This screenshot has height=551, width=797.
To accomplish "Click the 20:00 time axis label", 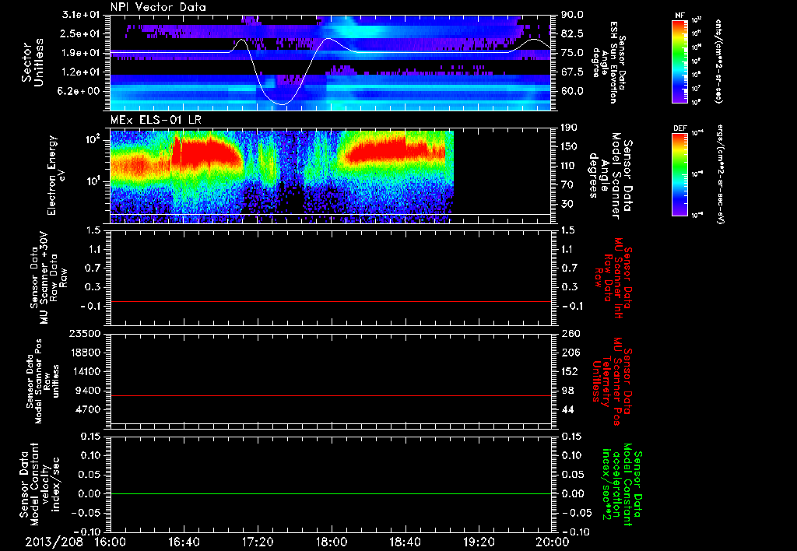I will [x=553, y=542].
